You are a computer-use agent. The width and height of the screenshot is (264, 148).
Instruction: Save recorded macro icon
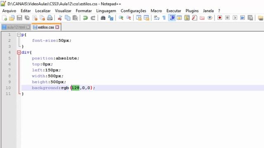click(x=250, y=18)
